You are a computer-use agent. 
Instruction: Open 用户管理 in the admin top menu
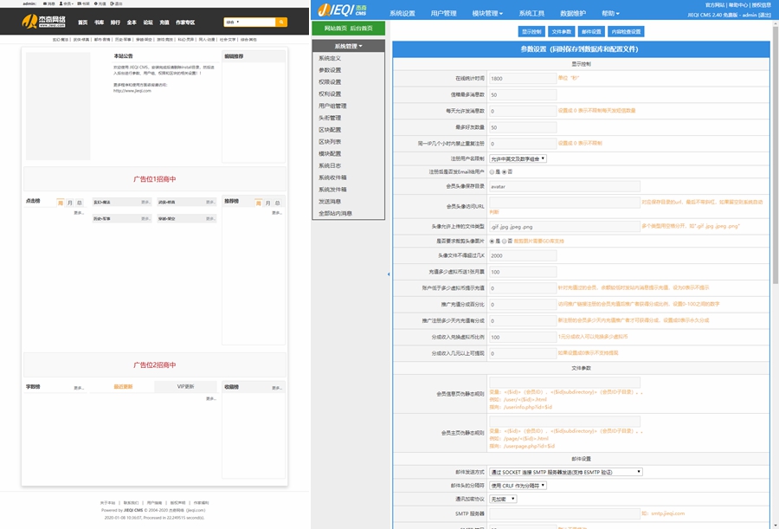pyautogui.click(x=443, y=14)
